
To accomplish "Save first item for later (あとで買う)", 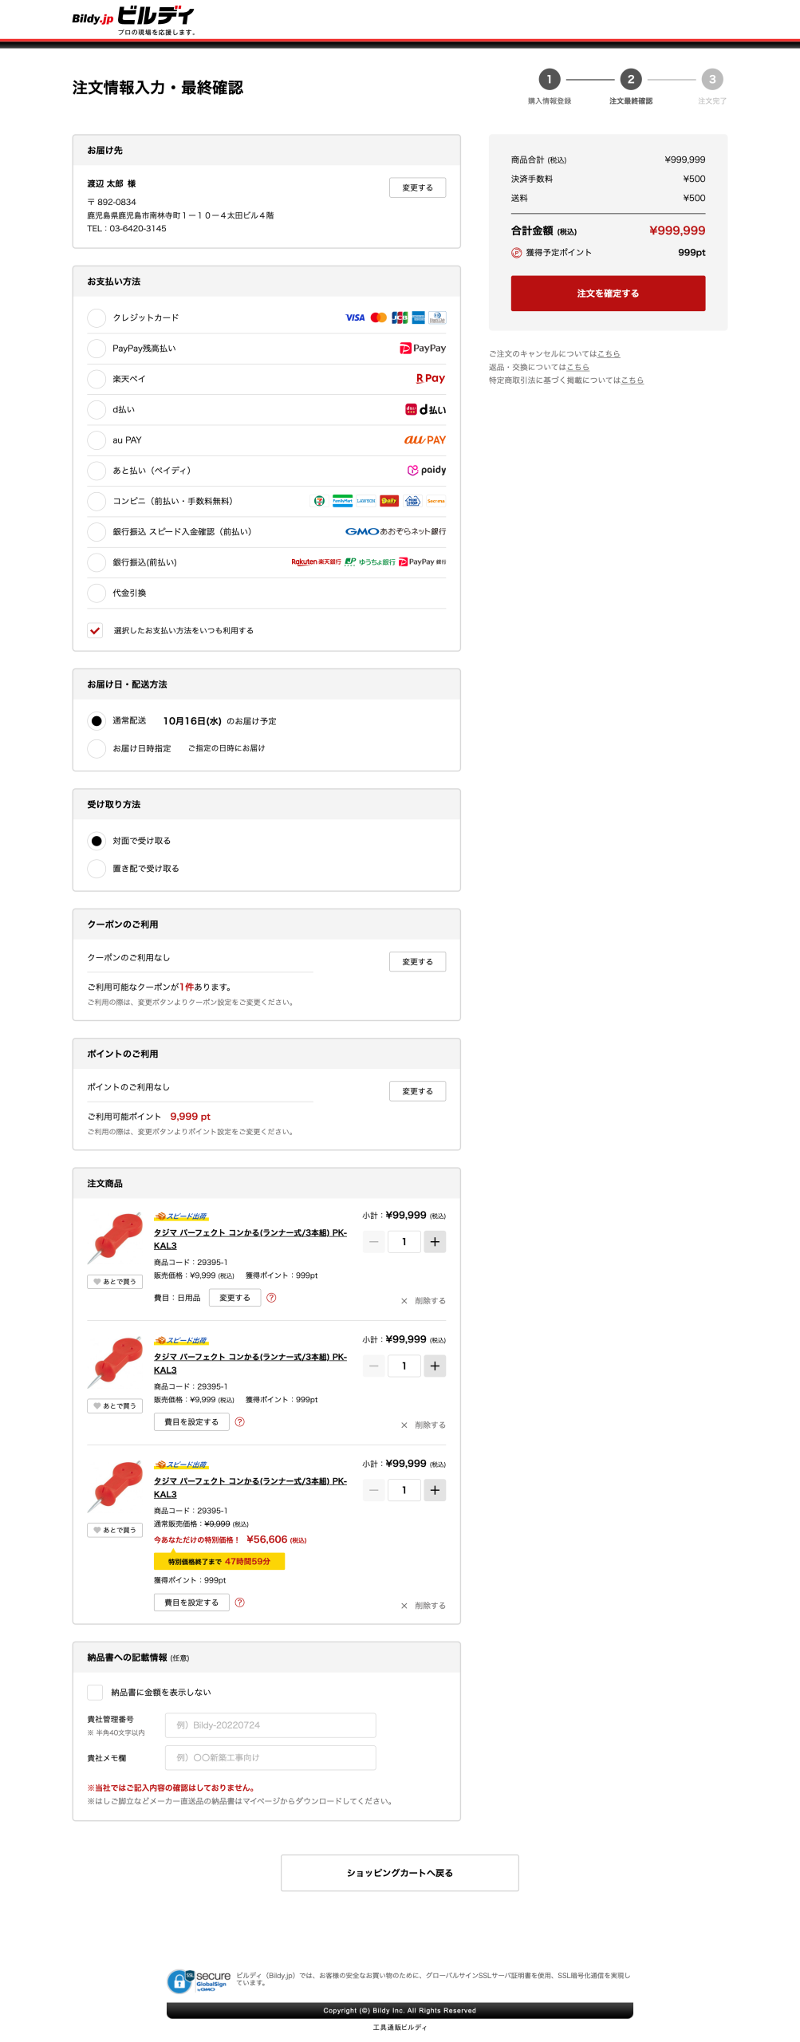I will click(115, 1282).
